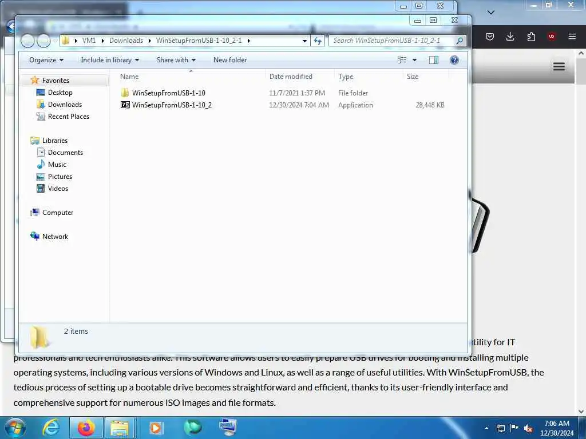The image size is (586, 439).
Task: Open the keyboard-monitor taskbar icon
Action: click(x=228, y=427)
